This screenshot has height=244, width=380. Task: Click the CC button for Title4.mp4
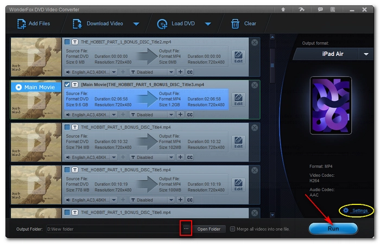pyautogui.click(x=190, y=157)
